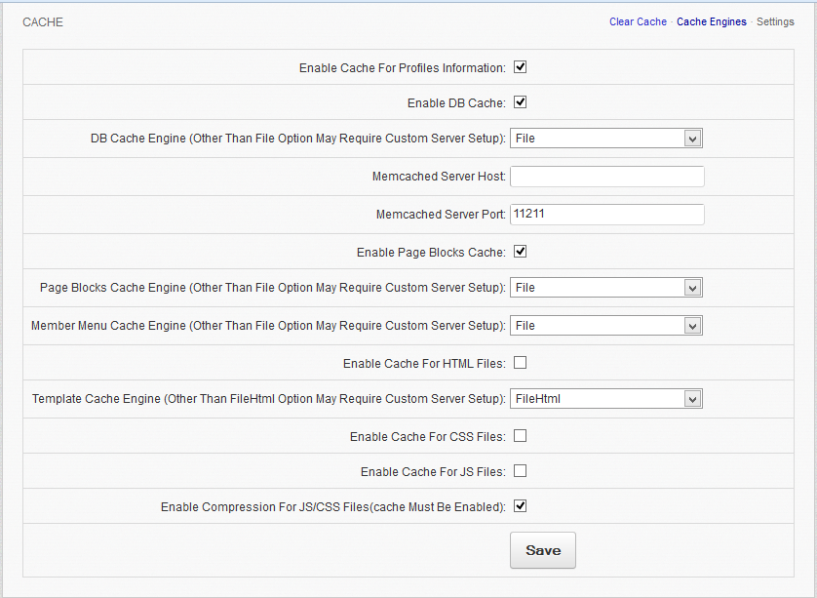Expand Page Blocks Cache Engine dropdown
This screenshot has width=817, height=598.
pos(605,288)
